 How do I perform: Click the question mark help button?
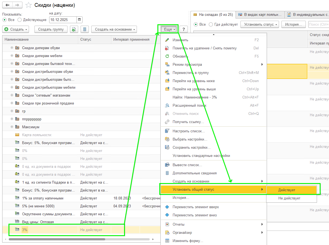(x=183, y=29)
